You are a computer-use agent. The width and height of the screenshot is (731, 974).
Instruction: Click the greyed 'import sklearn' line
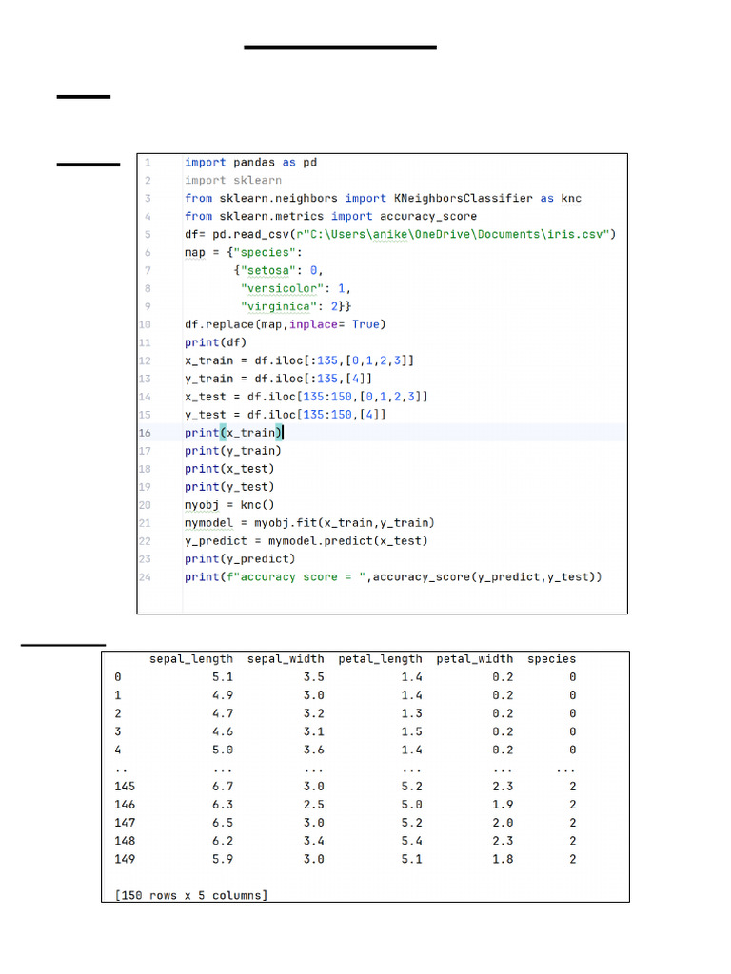pyautogui.click(x=233, y=180)
